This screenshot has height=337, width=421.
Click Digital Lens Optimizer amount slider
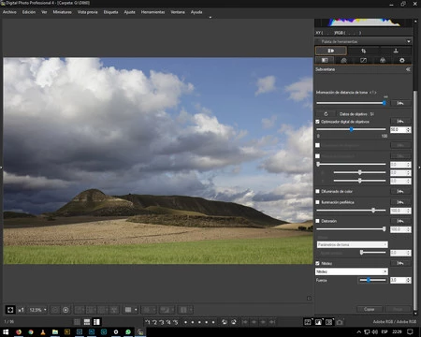click(351, 129)
